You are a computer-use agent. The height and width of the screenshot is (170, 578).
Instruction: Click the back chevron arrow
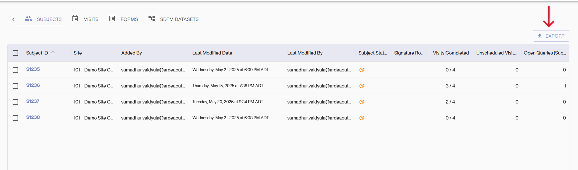coord(14,19)
